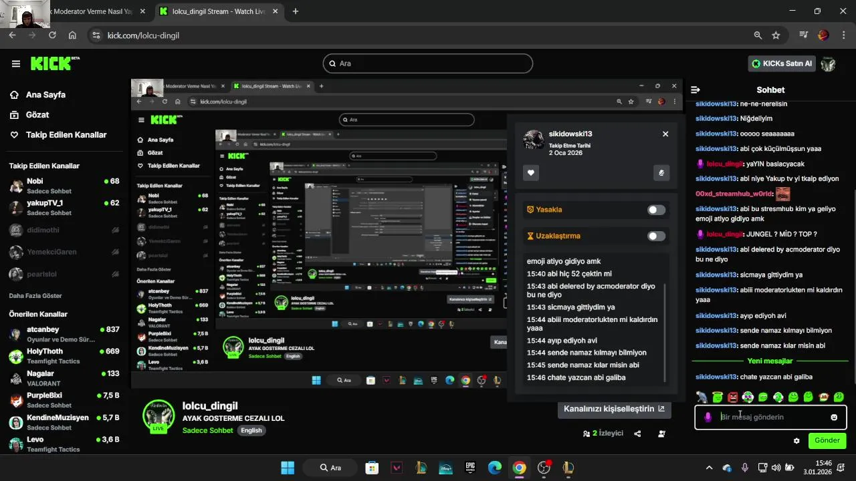The height and width of the screenshot is (481, 856).
Task: Show hidden tray icons with the chevron
Action: [709, 468]
